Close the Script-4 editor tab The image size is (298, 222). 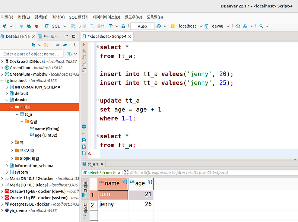coord(130,37)
